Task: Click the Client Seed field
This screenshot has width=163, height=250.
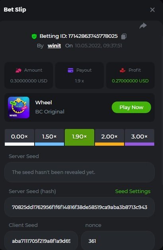Action: point(41,240)
